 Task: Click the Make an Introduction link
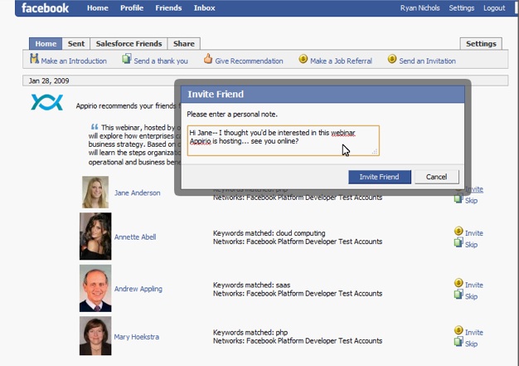click(x=74, y=61)
